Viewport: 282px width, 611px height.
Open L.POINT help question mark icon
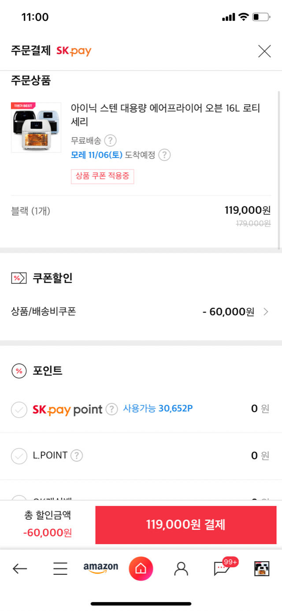click(77, 455)
